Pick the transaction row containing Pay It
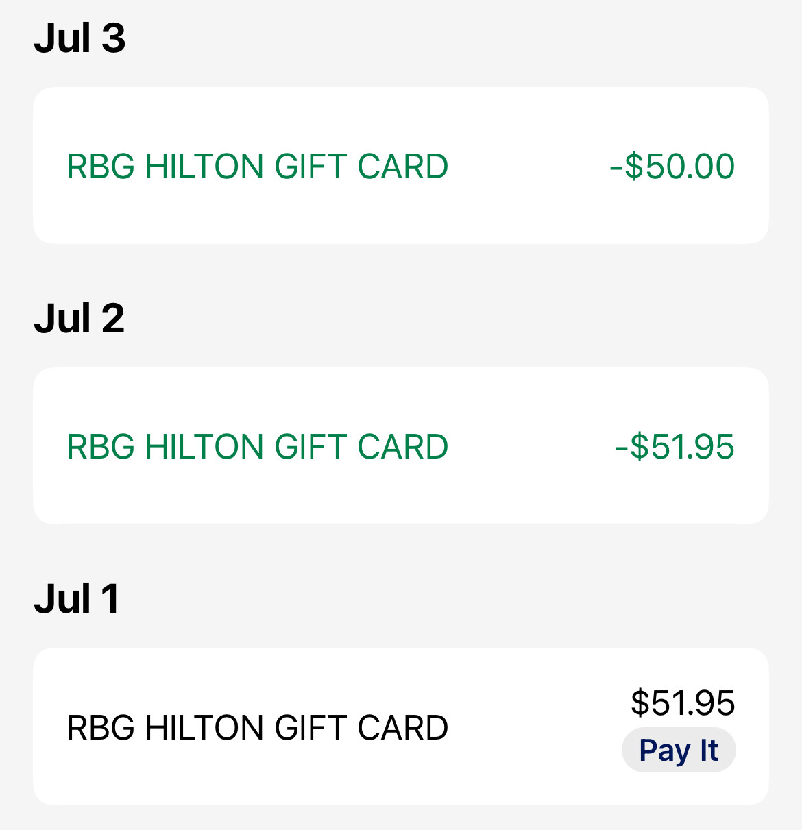Viewport: 802px width, 830px height. point(401,727)
